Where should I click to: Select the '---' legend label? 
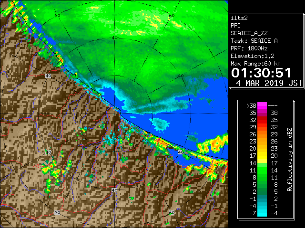pyautogui.click(x=273, y=106)
